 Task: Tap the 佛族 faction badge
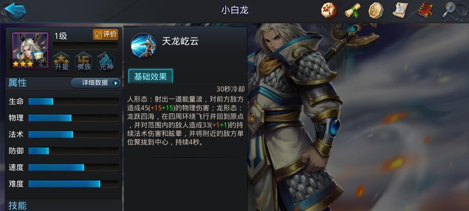tap(84, 61)
